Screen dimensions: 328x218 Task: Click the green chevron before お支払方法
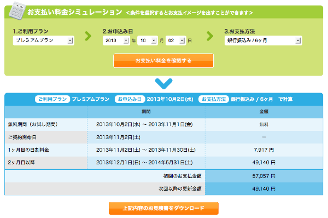tap(210, 36)
